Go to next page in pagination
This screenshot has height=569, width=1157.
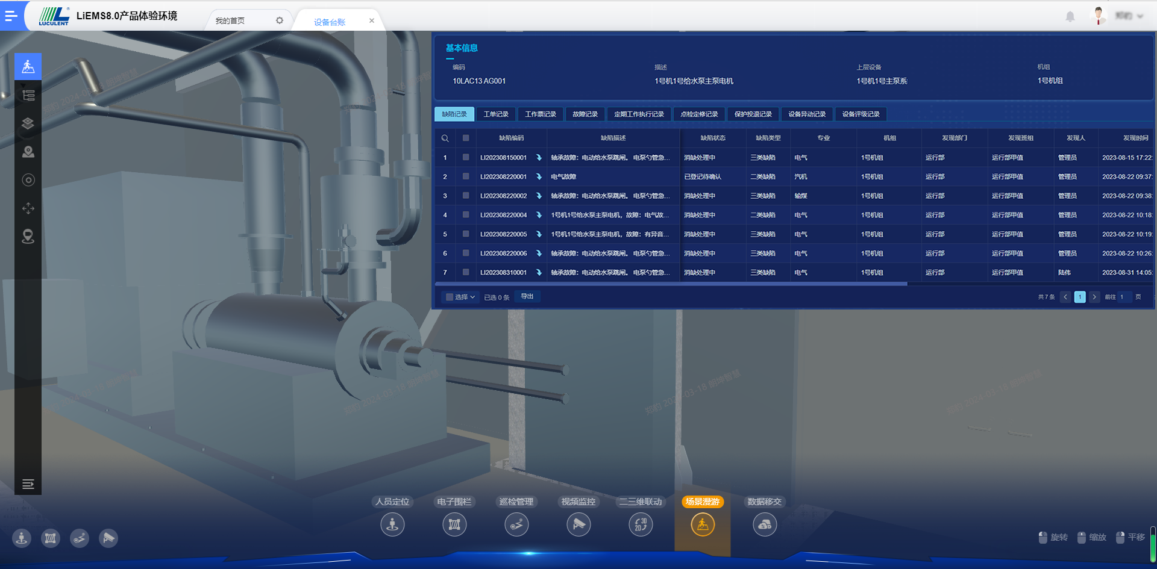(1094, 297)
